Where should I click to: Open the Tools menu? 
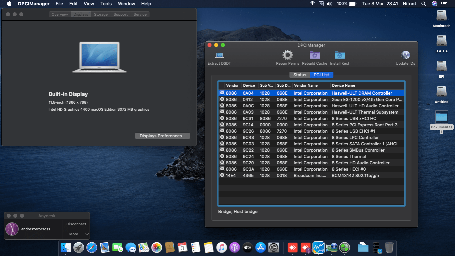tap(106, 4)
